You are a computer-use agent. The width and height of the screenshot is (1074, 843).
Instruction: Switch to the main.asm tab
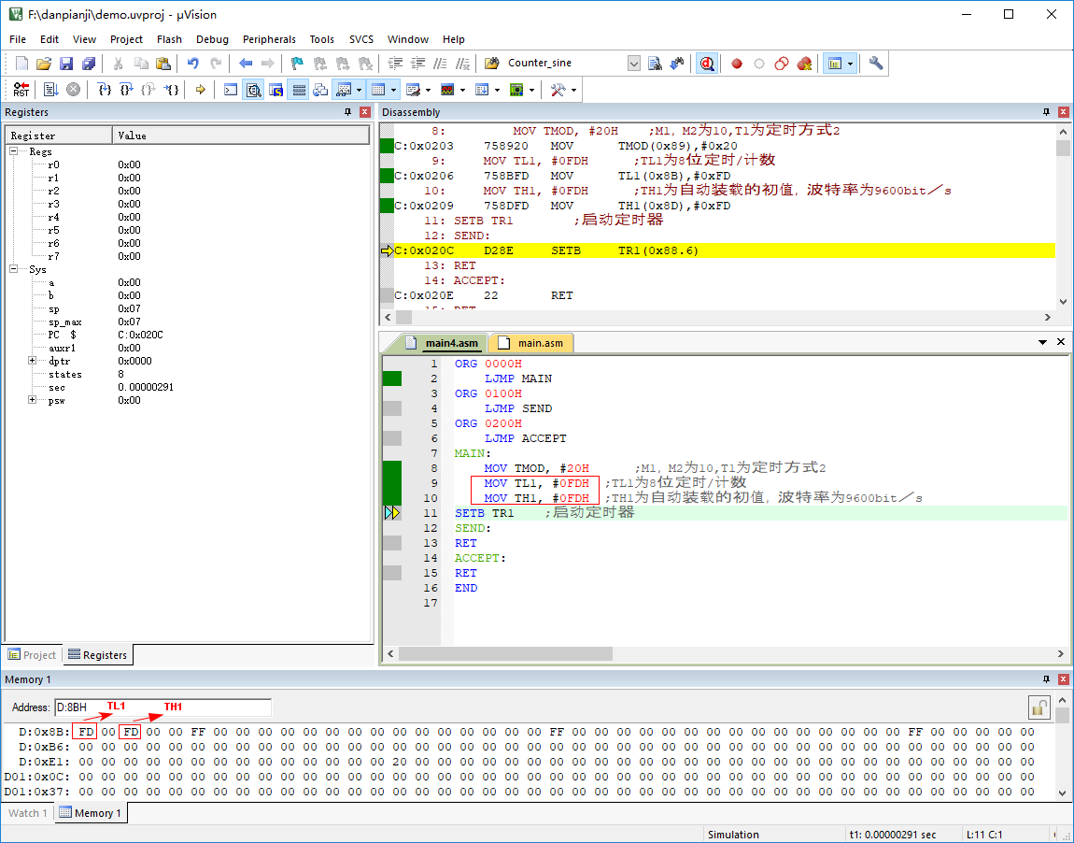tap(532, 343)
